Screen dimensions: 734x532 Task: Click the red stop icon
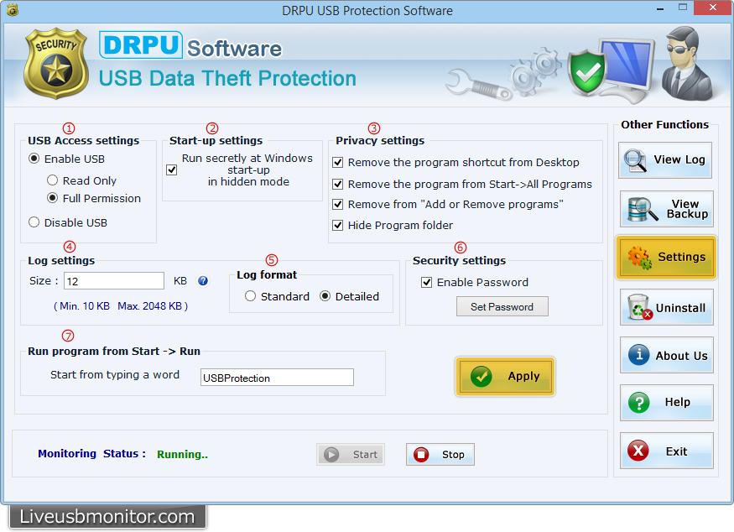click(421, 454)
